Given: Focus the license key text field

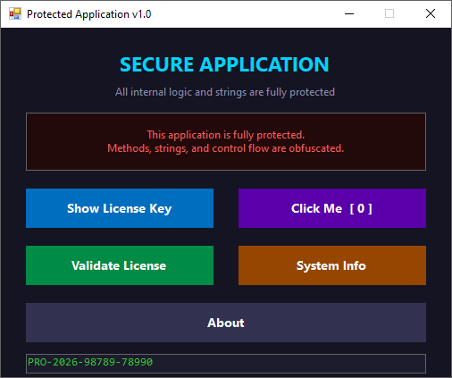Looking at the screenshot, I should (x=226, y=364).
